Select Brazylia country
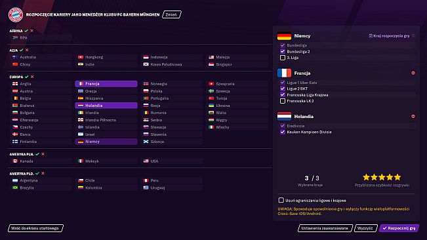This screenshot has width=427, height=240. tap(41, 188)
